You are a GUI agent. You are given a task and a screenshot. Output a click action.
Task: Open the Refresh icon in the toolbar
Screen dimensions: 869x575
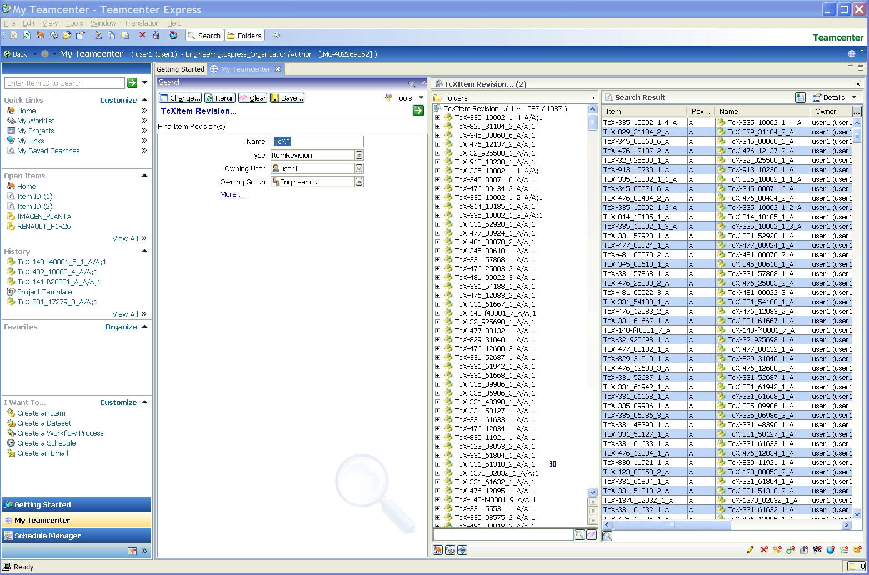pyautogui.click(x=27, y=35)
